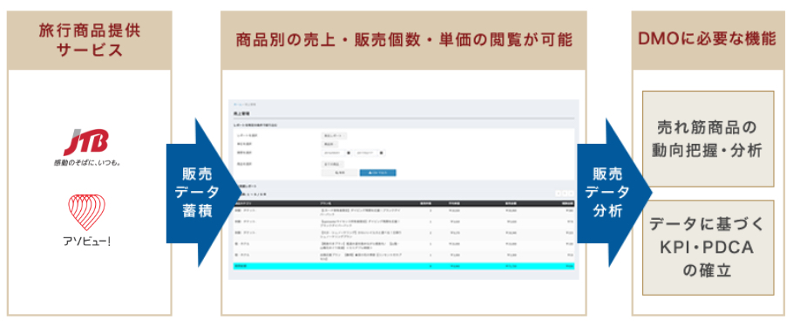Image resolution: width=793 pixels, height=334 pixels.
Task: Click the dark table header row
Action: (403, 203)
